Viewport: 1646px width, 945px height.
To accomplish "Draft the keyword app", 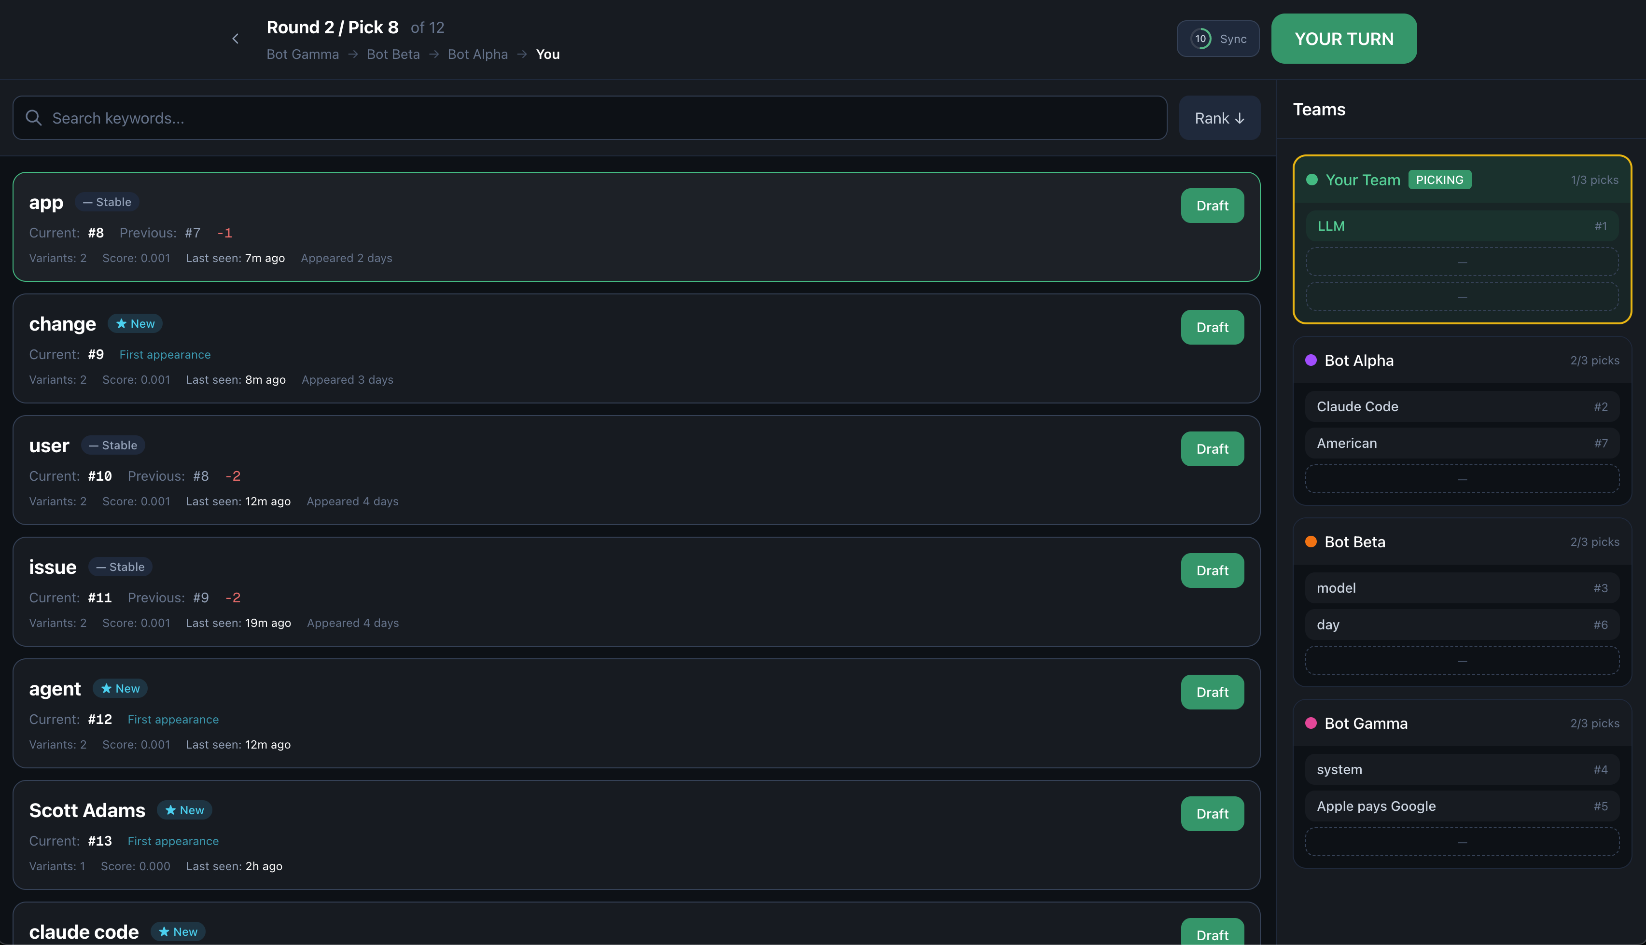I will (x=1212, y=206).
